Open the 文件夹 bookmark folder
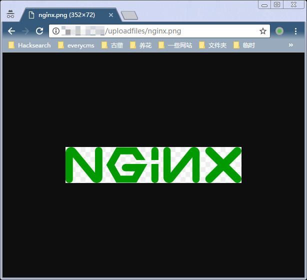The width and height of the screenshot is (307, 280). tap(212, 45)
